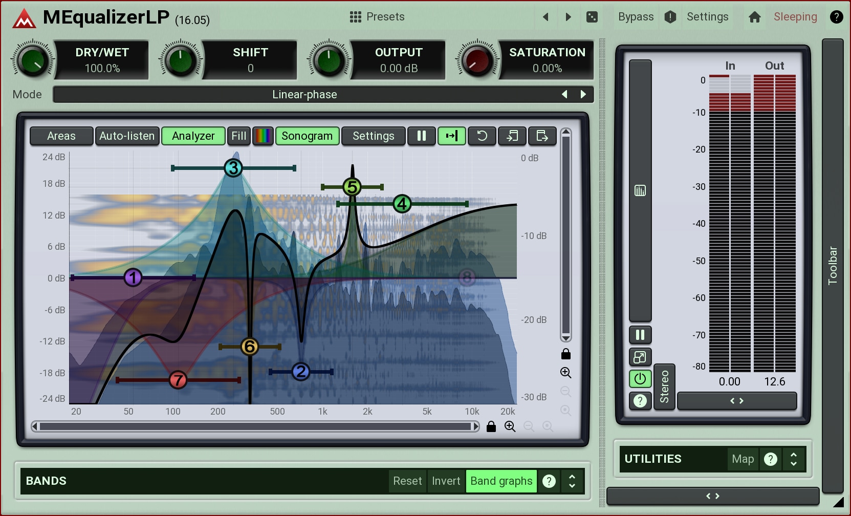The image size is (851, 516).
Task: Click the SHIFT value field
Action: tap(251, 68)
